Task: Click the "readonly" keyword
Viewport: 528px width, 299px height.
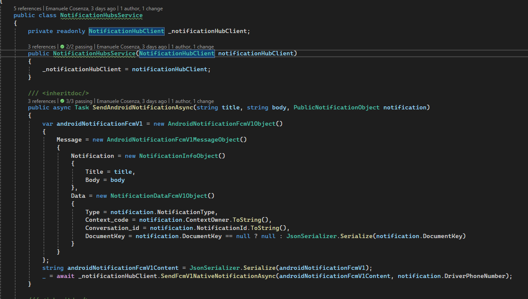Action: [71, 31]
